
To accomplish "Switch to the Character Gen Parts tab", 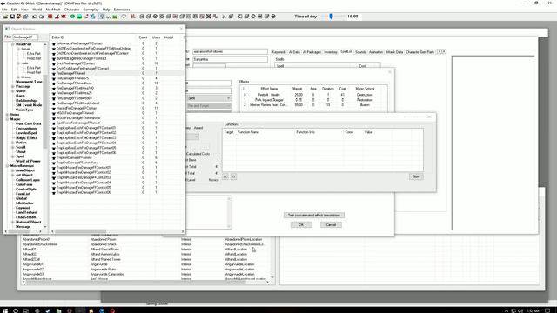I will [x=419, y=52].
